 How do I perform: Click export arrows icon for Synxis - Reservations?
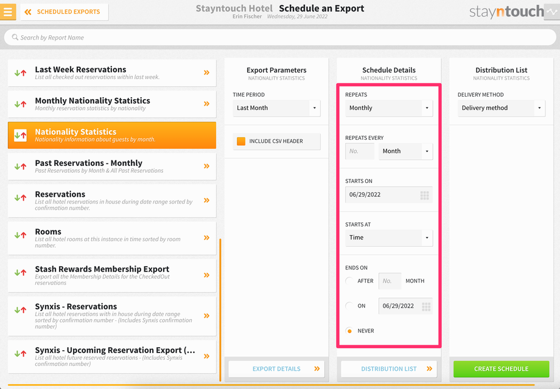20,310
